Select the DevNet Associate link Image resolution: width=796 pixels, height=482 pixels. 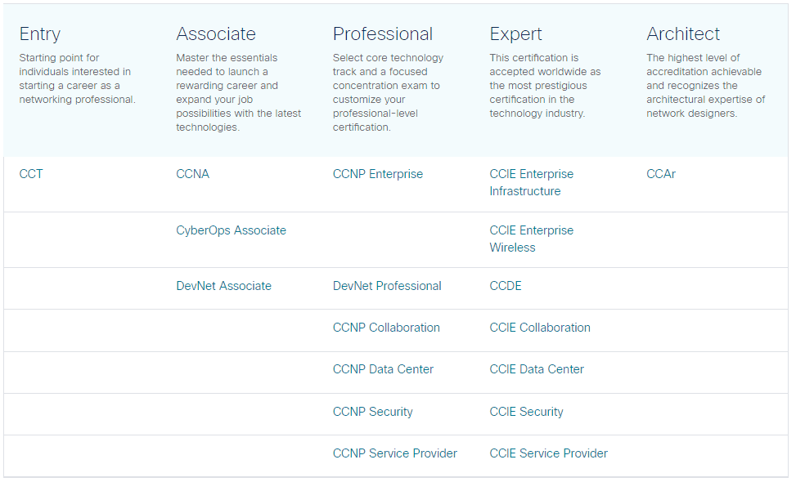(x=224, y=286)
